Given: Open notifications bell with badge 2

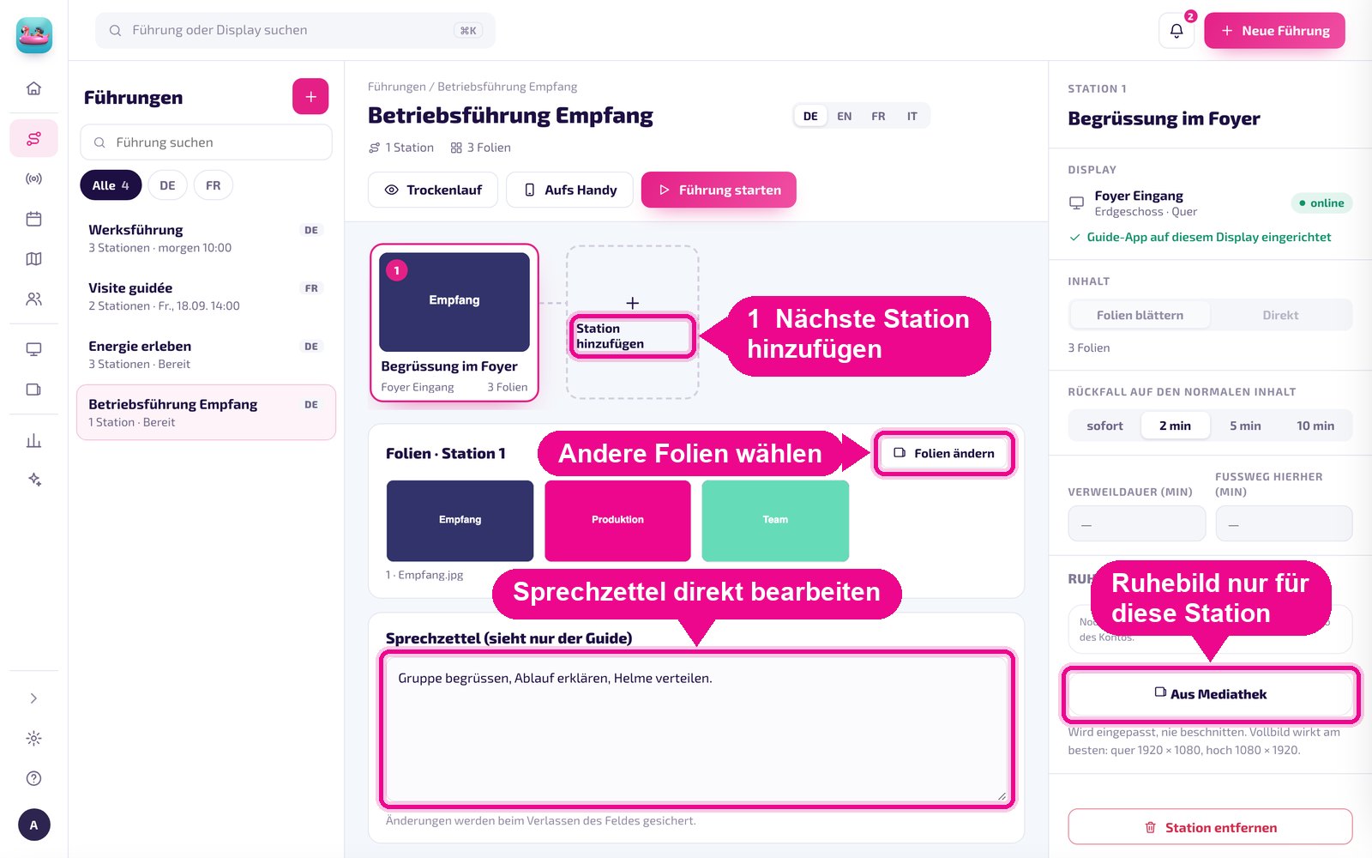Looking at the screenshot, I should [x=1176, y=31].
